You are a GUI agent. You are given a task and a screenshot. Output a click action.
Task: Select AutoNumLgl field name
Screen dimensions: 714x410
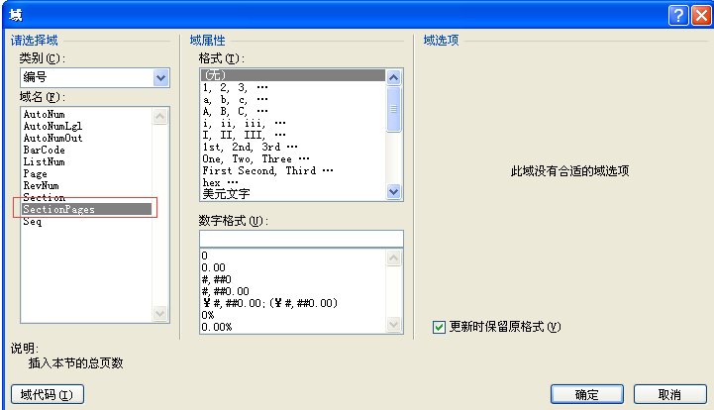pos(52,126)
